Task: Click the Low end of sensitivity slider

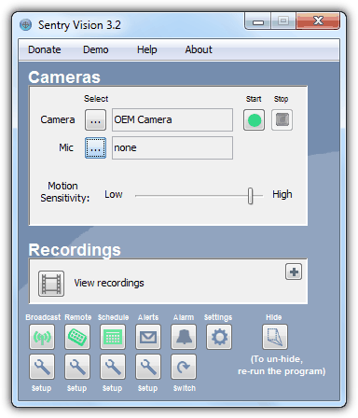Action: coord(114,195)
